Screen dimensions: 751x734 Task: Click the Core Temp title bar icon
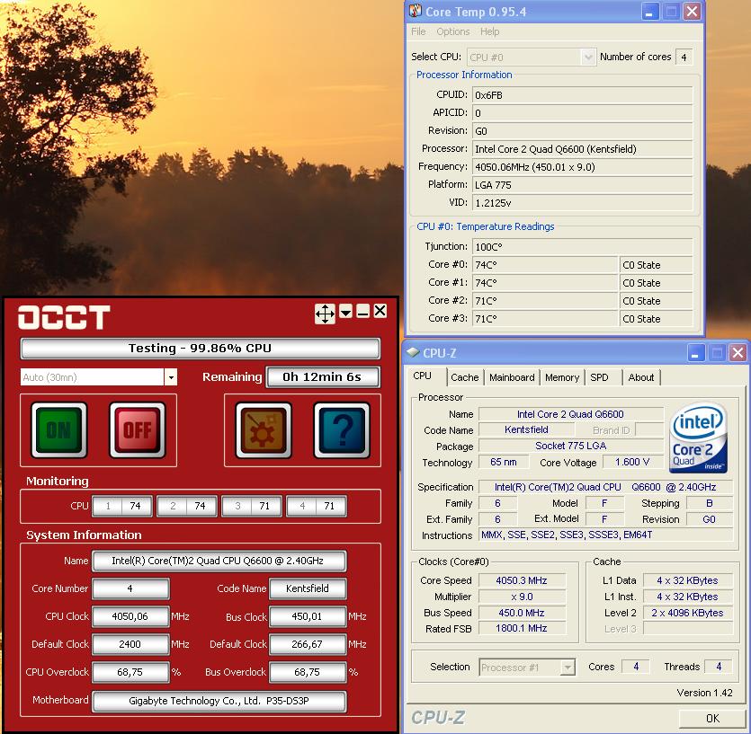(416, 11)
